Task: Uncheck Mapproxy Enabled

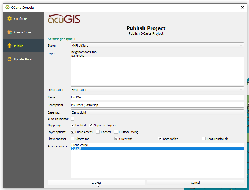Action: [x=72, y=125]
